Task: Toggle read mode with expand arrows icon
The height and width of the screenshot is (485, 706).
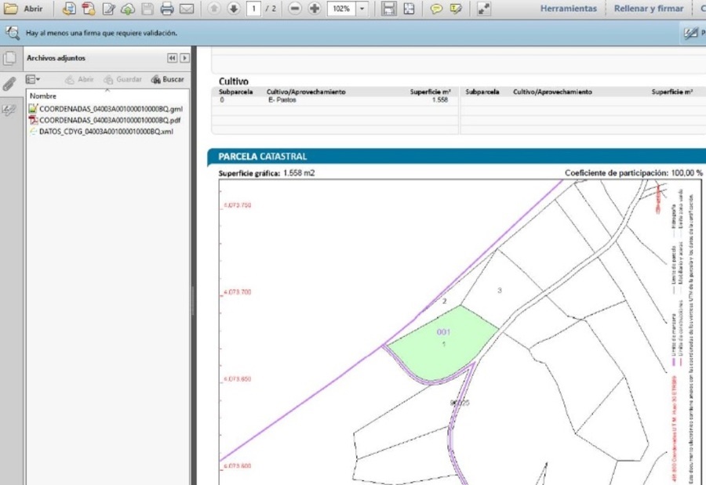Action: pyautogui.click(x=483, y=9)
